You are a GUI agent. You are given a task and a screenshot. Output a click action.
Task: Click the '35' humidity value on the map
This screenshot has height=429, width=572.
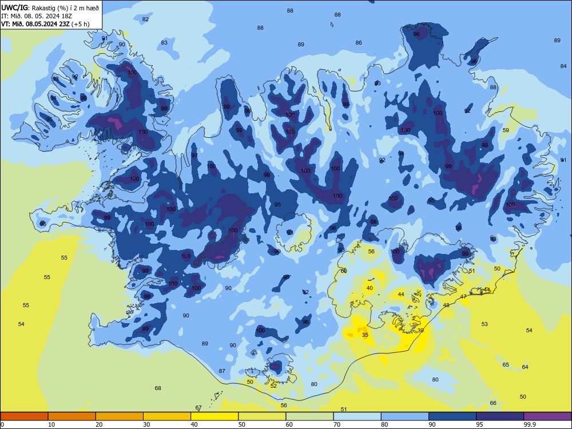tap(365, 335)
